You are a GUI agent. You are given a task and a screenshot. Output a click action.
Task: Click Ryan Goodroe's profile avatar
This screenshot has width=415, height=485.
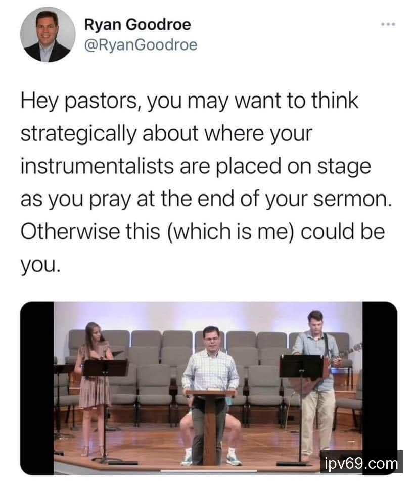48,34
